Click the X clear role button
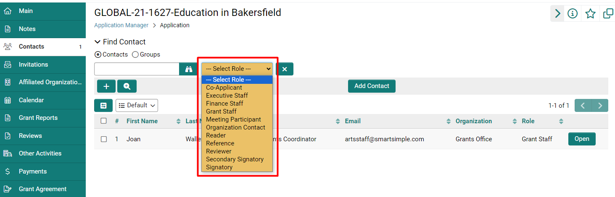 [x=285, y=69]
